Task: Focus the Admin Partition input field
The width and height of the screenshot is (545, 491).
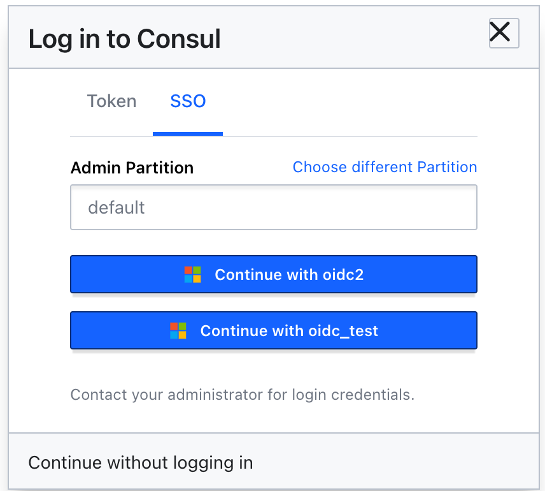Action: point(274,207)
